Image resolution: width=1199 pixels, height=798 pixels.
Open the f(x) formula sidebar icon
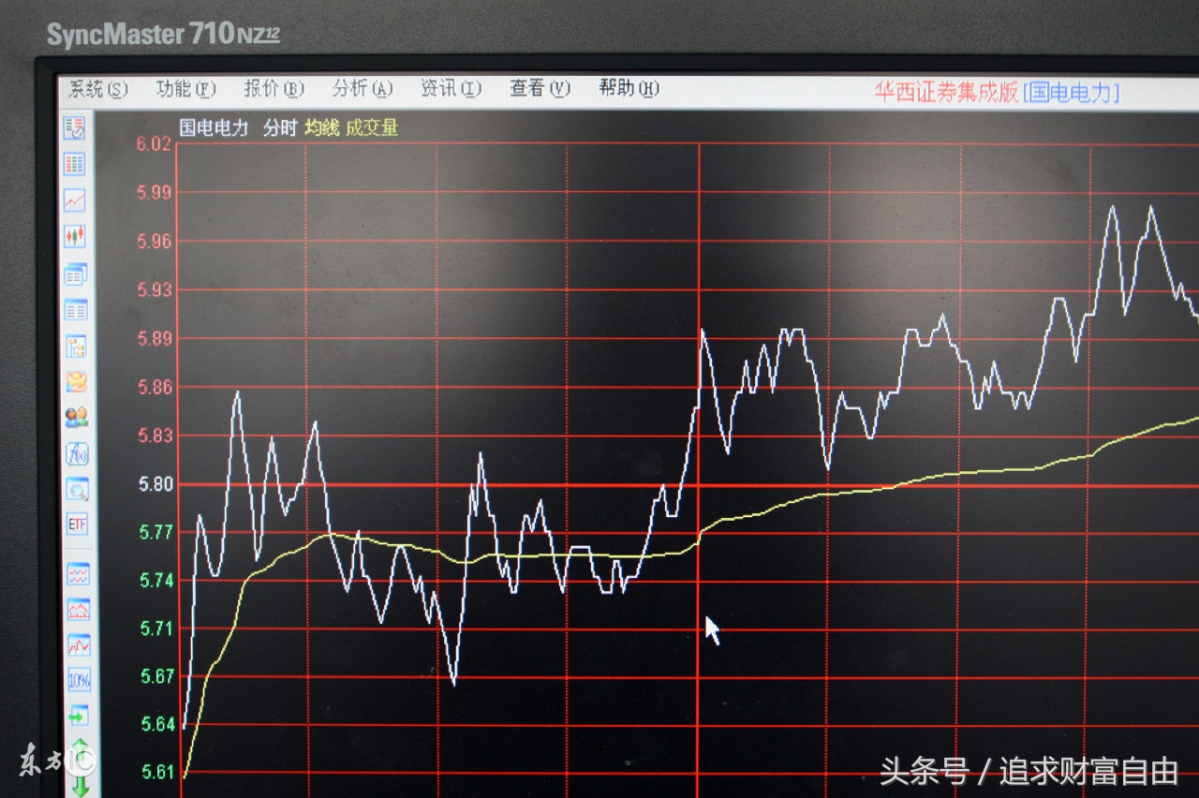point(77,454)
